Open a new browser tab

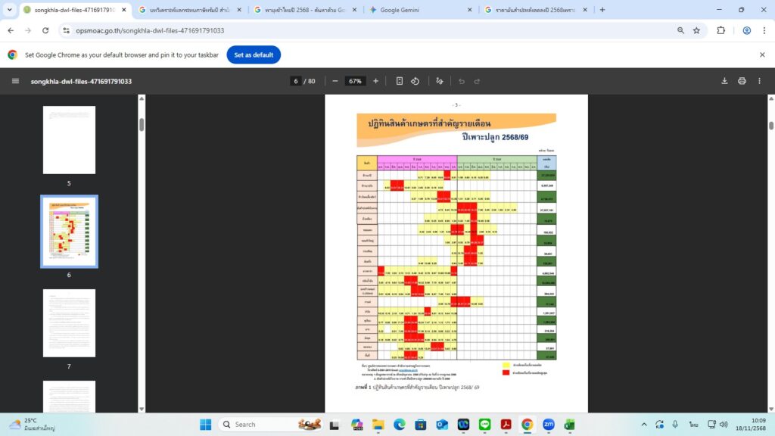coord(602,10)
